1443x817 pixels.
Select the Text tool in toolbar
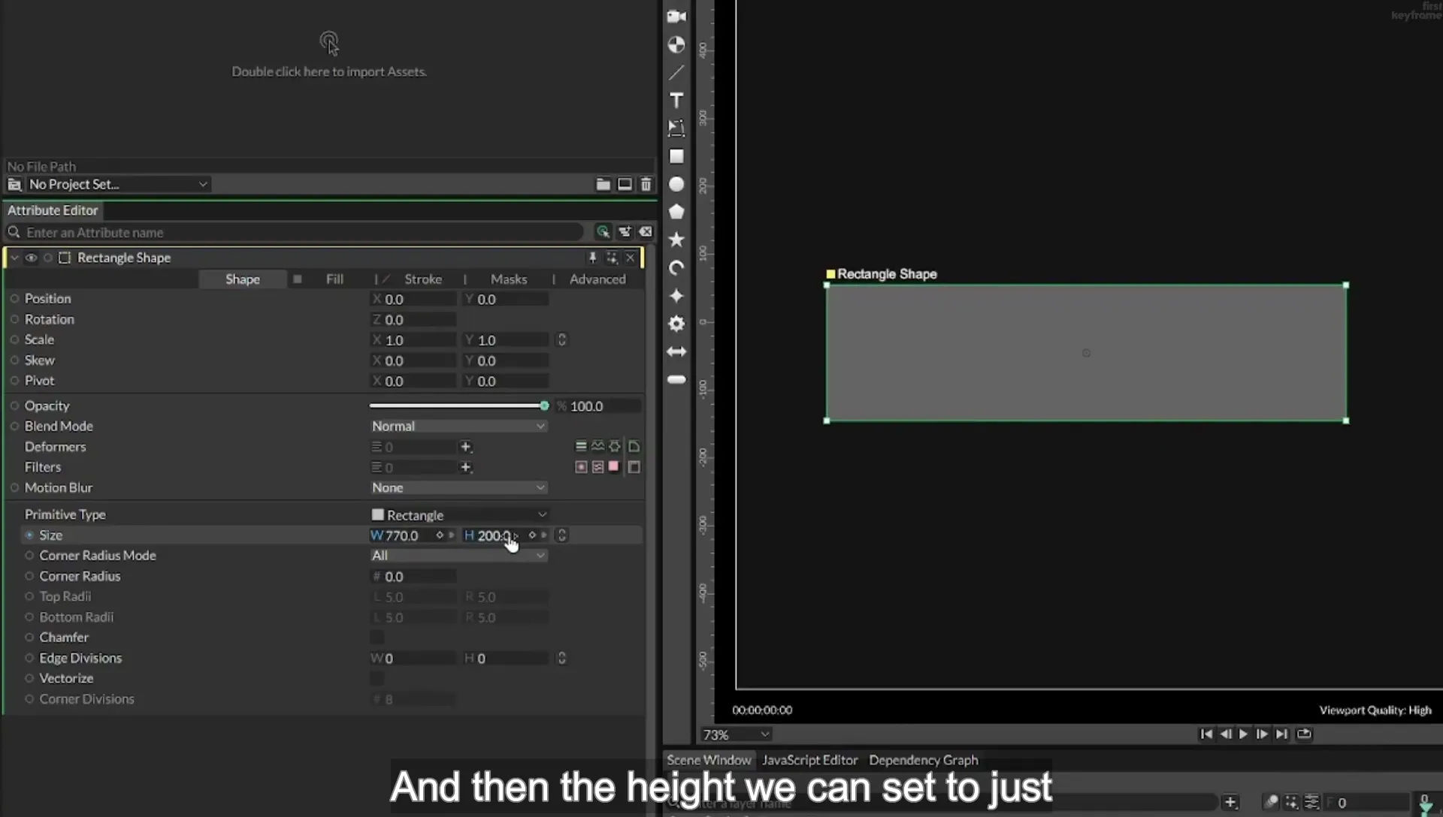point(676,101)
